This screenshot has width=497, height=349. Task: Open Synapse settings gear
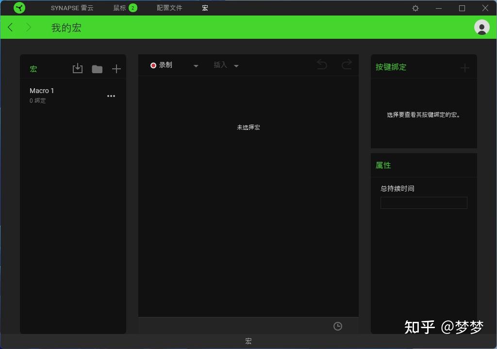point(415,8)
